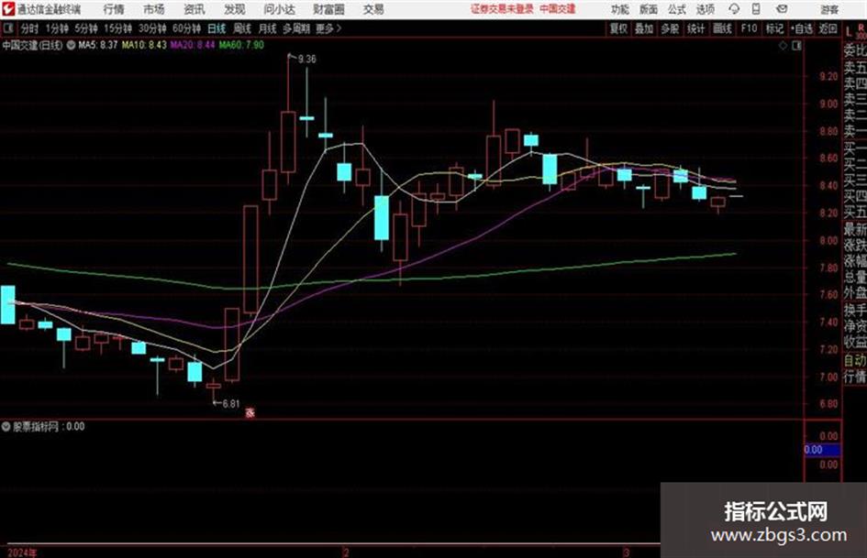The image size is (867, 558).
Task: Select the 日线 daily period tab
Action: (x=217, y=28)
